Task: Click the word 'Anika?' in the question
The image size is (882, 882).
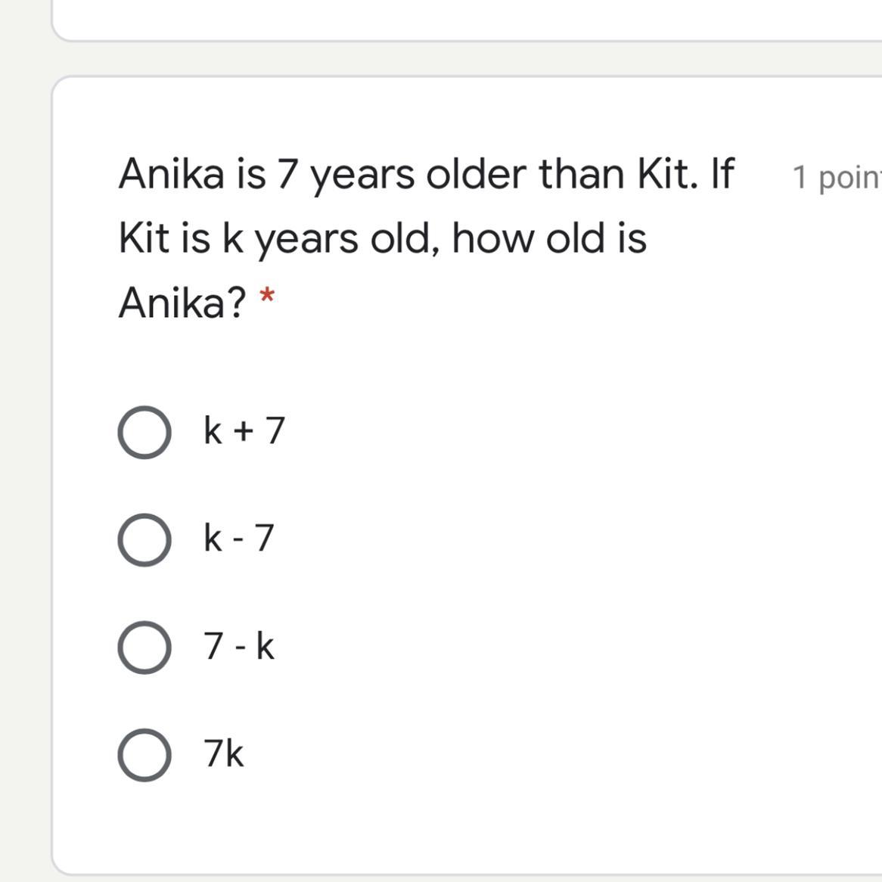Action: pos(182,303)
